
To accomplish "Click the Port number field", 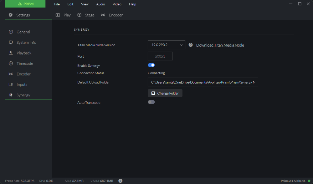I will 160,56.
